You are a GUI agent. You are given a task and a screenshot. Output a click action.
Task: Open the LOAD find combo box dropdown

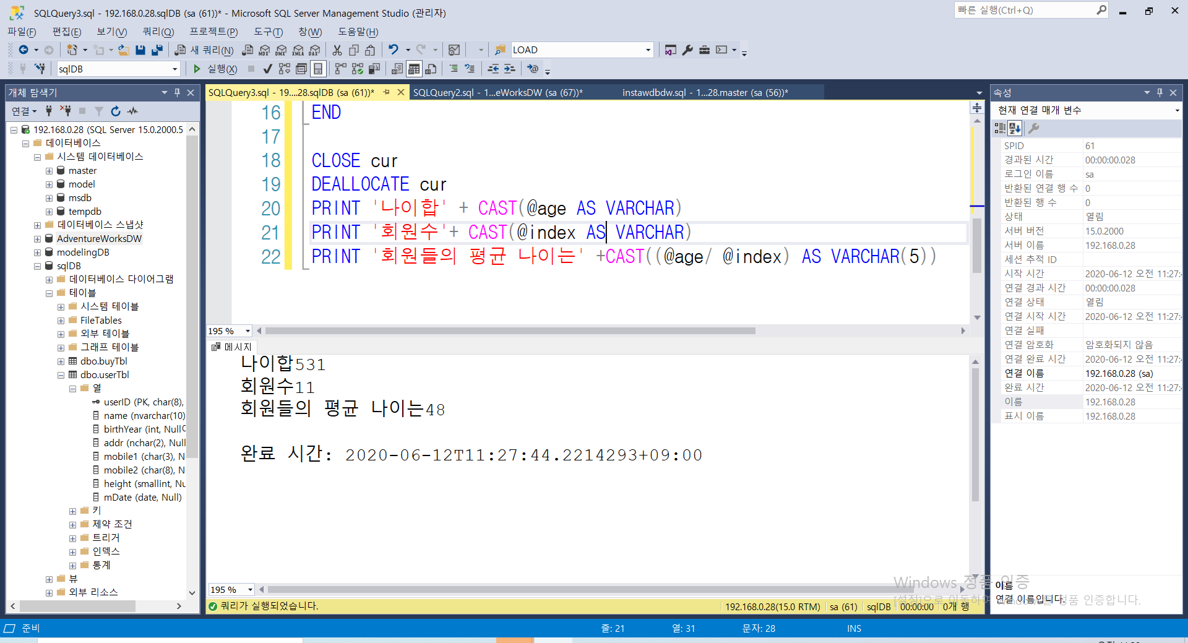648,50
